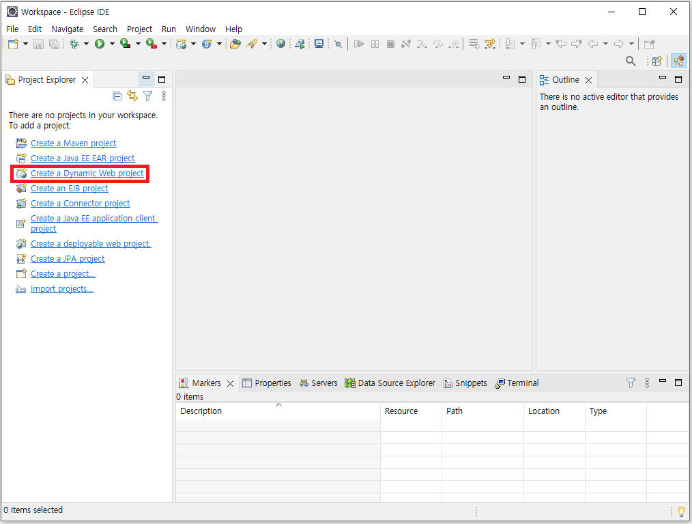Screen dimensions: 692x524
Task: Click the green Run button icon
Action: 100,44
